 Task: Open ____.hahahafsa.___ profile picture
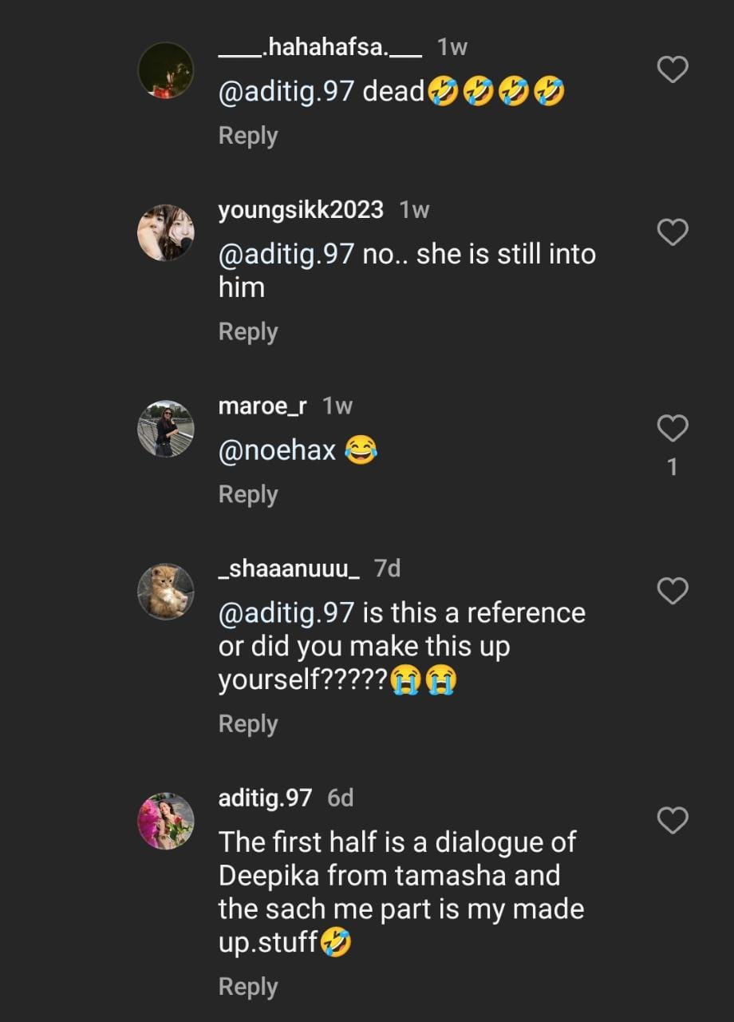pos(166,70)
